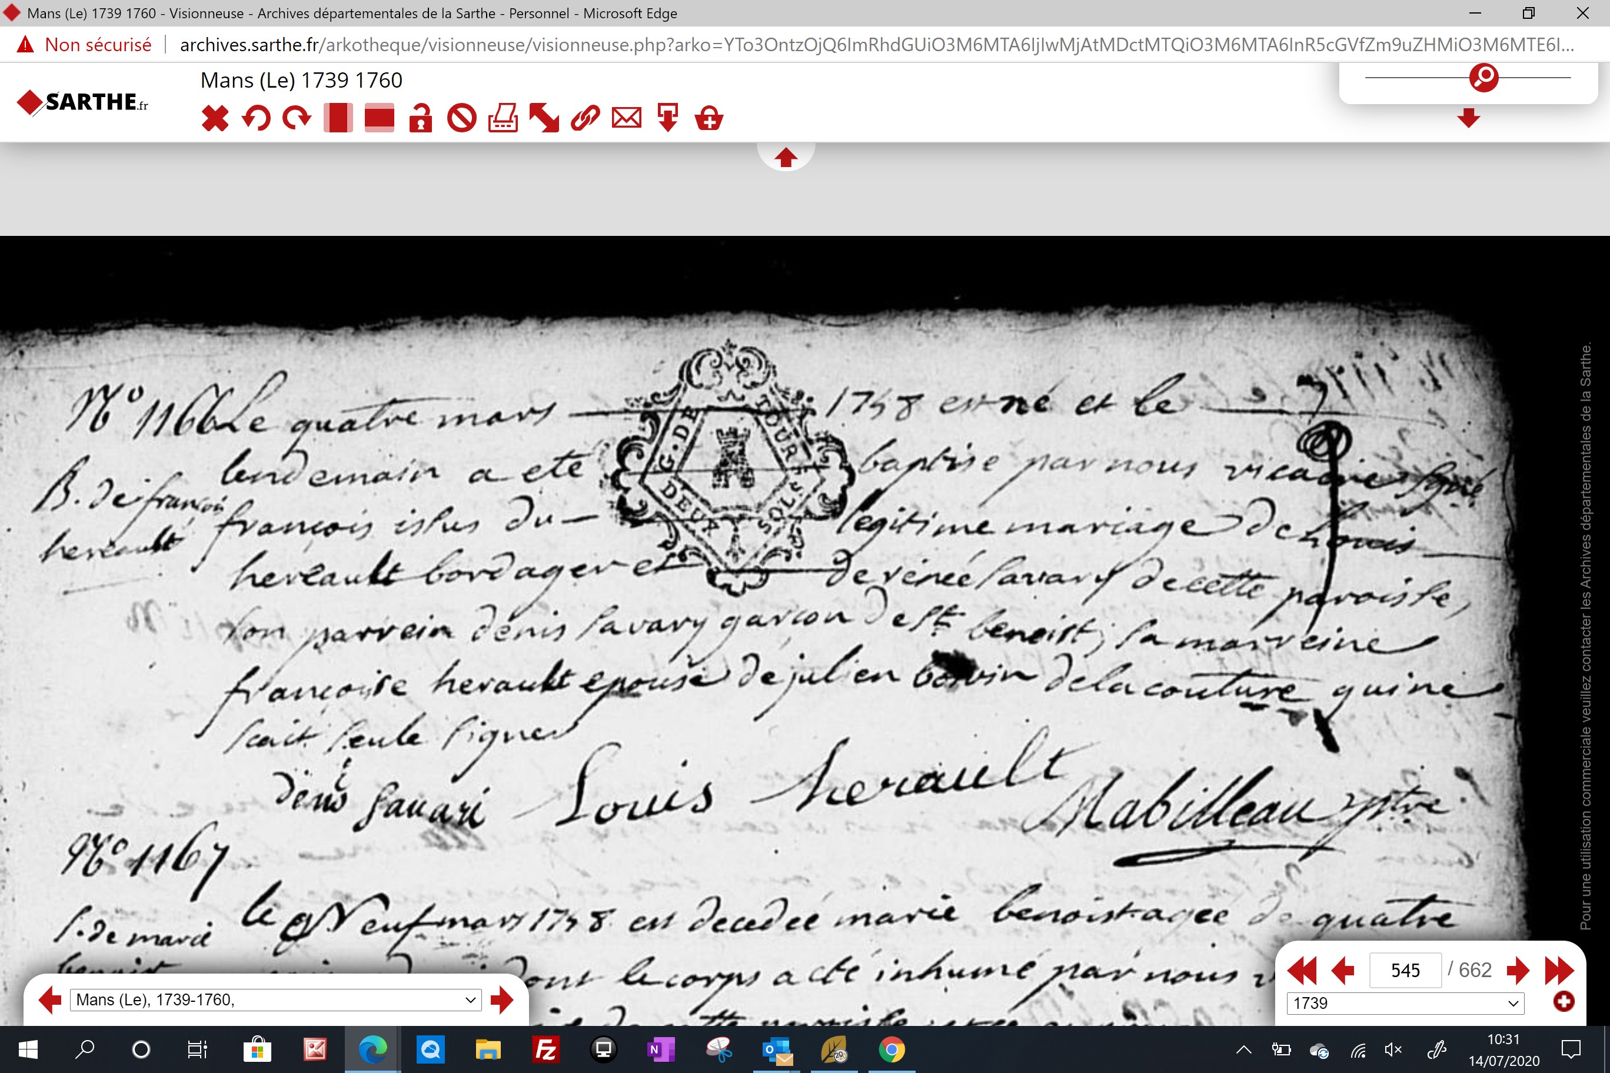Viewport: 1610px width, 1073px height.
Task: Collapse the toolbar with the up arrow
Action: coord(786,158)
